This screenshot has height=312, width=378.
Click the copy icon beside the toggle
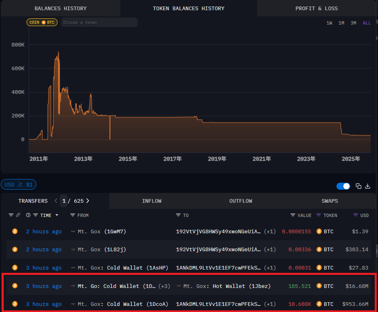coord(358,186)
